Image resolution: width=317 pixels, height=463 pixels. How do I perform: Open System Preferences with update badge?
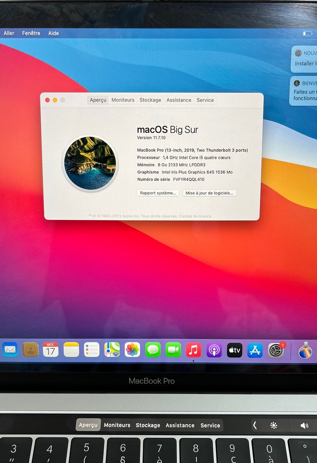click(276, 350)
